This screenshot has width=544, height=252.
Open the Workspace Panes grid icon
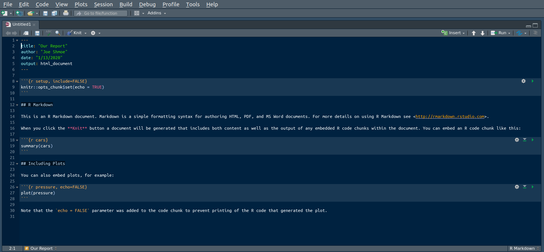[x=136, y=13]
